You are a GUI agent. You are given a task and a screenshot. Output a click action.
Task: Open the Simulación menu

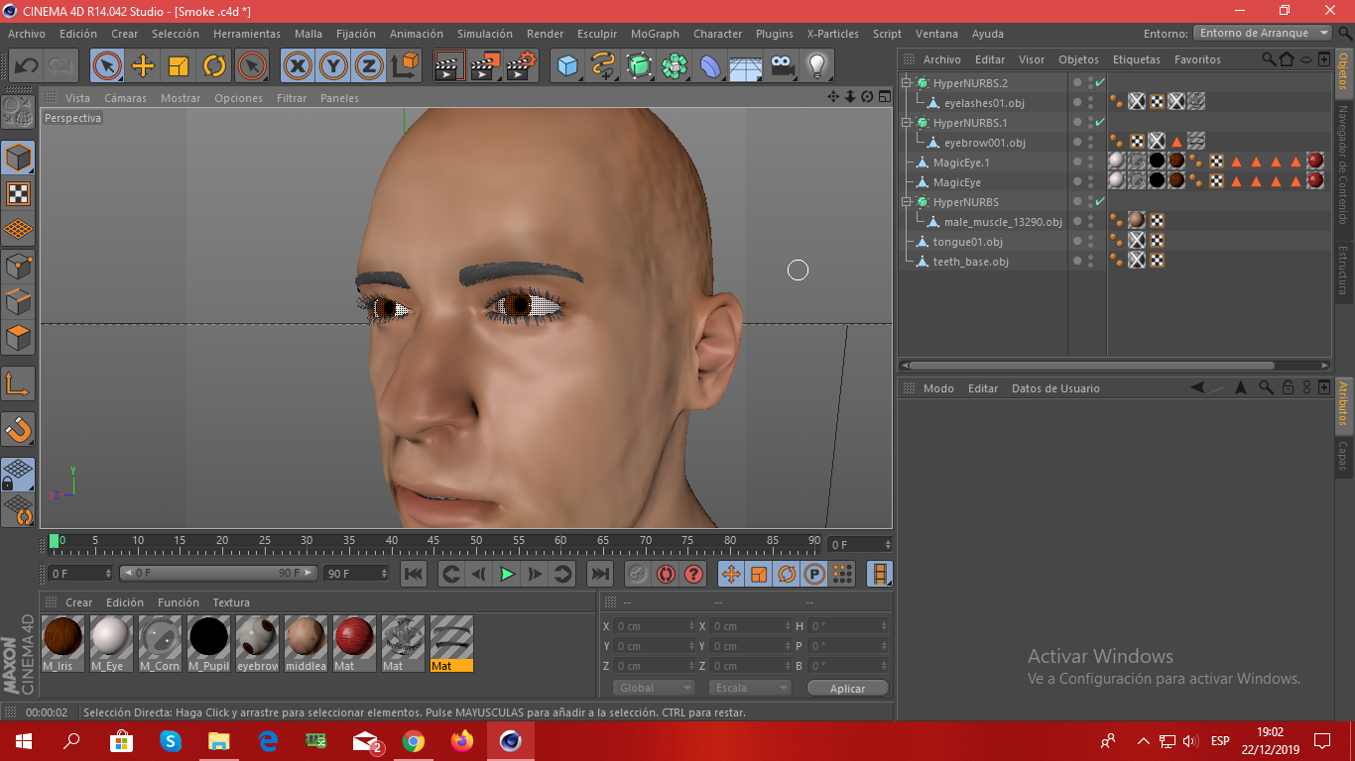click(485, 34)
